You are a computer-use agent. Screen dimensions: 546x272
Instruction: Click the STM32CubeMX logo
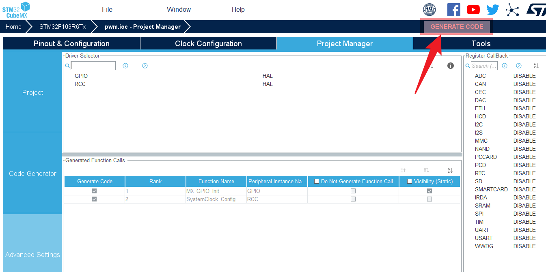16,10
